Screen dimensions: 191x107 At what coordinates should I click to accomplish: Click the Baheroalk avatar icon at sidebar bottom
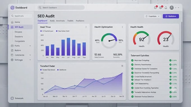12,98
